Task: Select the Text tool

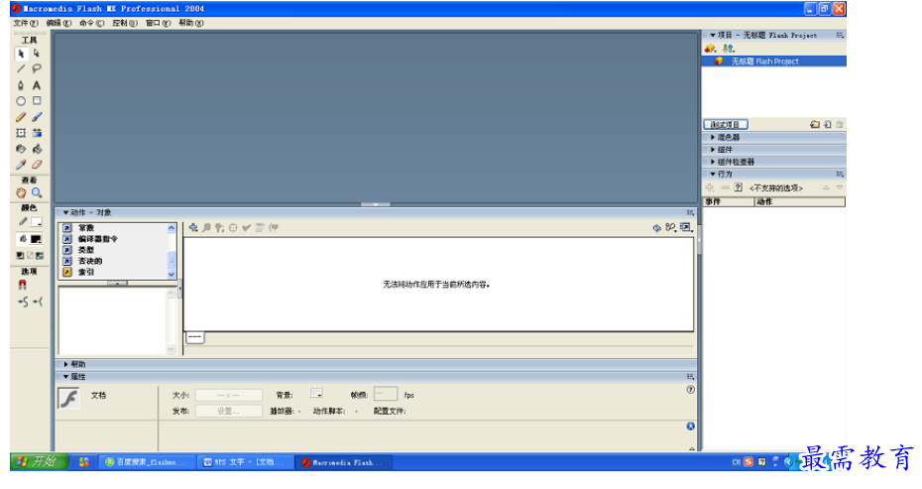Action: click(37, 85)
